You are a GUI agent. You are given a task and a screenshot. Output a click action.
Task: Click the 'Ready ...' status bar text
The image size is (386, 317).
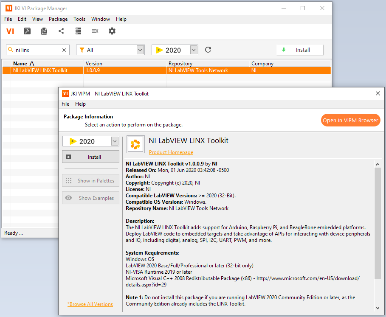click(x=14, y=233)
